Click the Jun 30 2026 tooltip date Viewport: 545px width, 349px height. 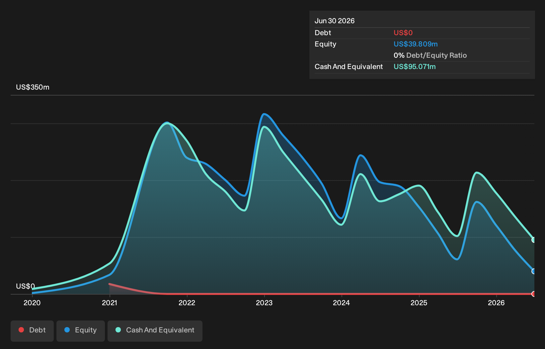pyautogui.click(x=335, y=21)
